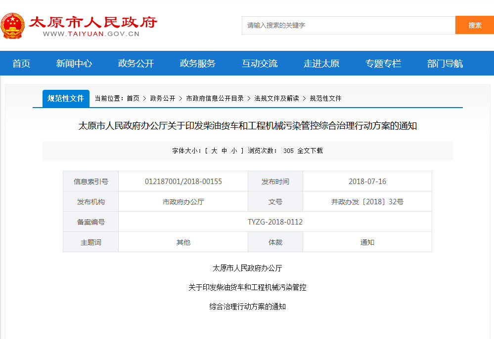
Task: Open the 首页 navigation menu item
Action: (x=21, y=64)
